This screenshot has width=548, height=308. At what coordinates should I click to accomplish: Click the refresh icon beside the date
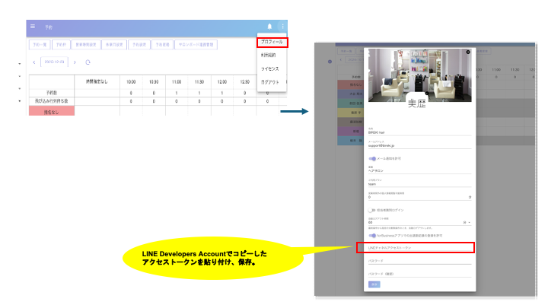(88, 62)
